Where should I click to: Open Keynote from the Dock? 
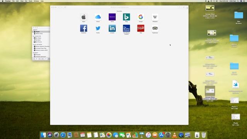pyautogui.click(x=142, y=135)
